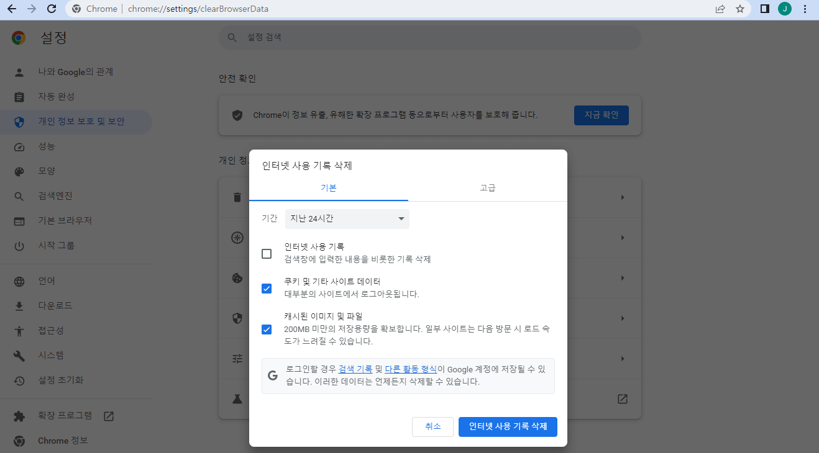
Task: Open 모양 settings via the palette icon
Action: point(19,171)
